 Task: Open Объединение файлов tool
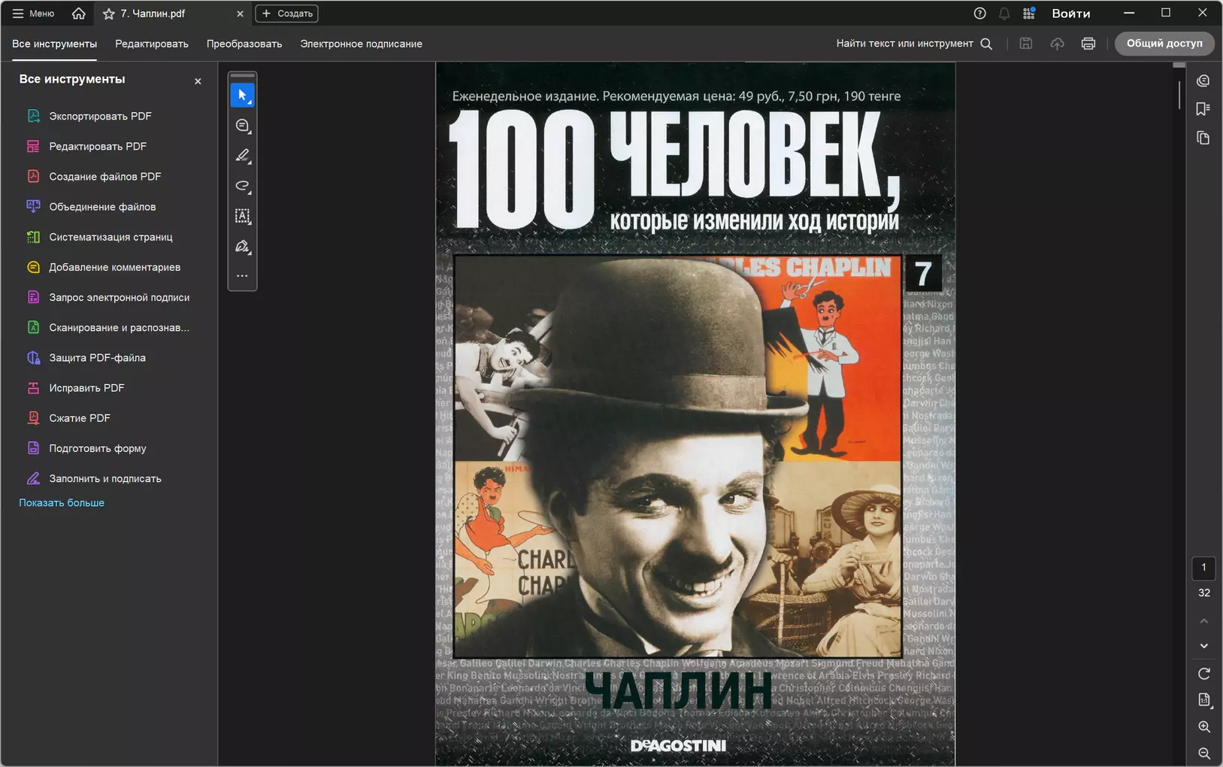point(109,207)
